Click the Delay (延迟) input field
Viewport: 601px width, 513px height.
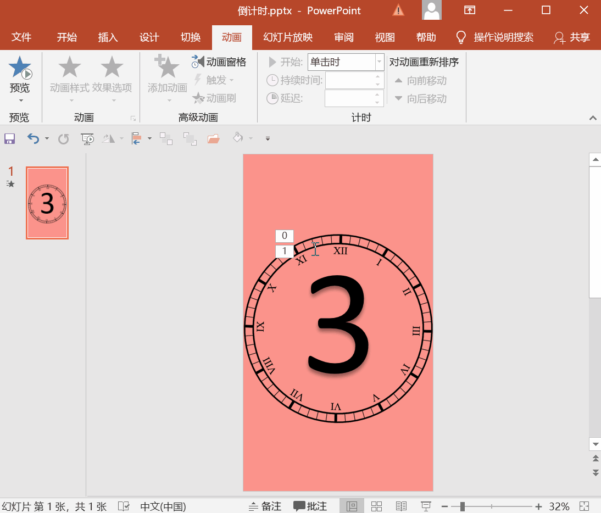354,98
